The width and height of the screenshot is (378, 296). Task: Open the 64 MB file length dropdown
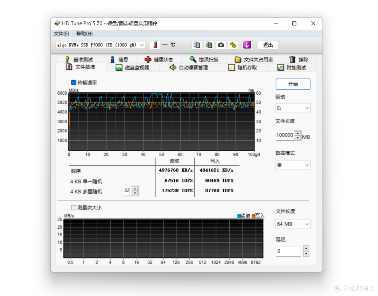click(x=293, y=224)
